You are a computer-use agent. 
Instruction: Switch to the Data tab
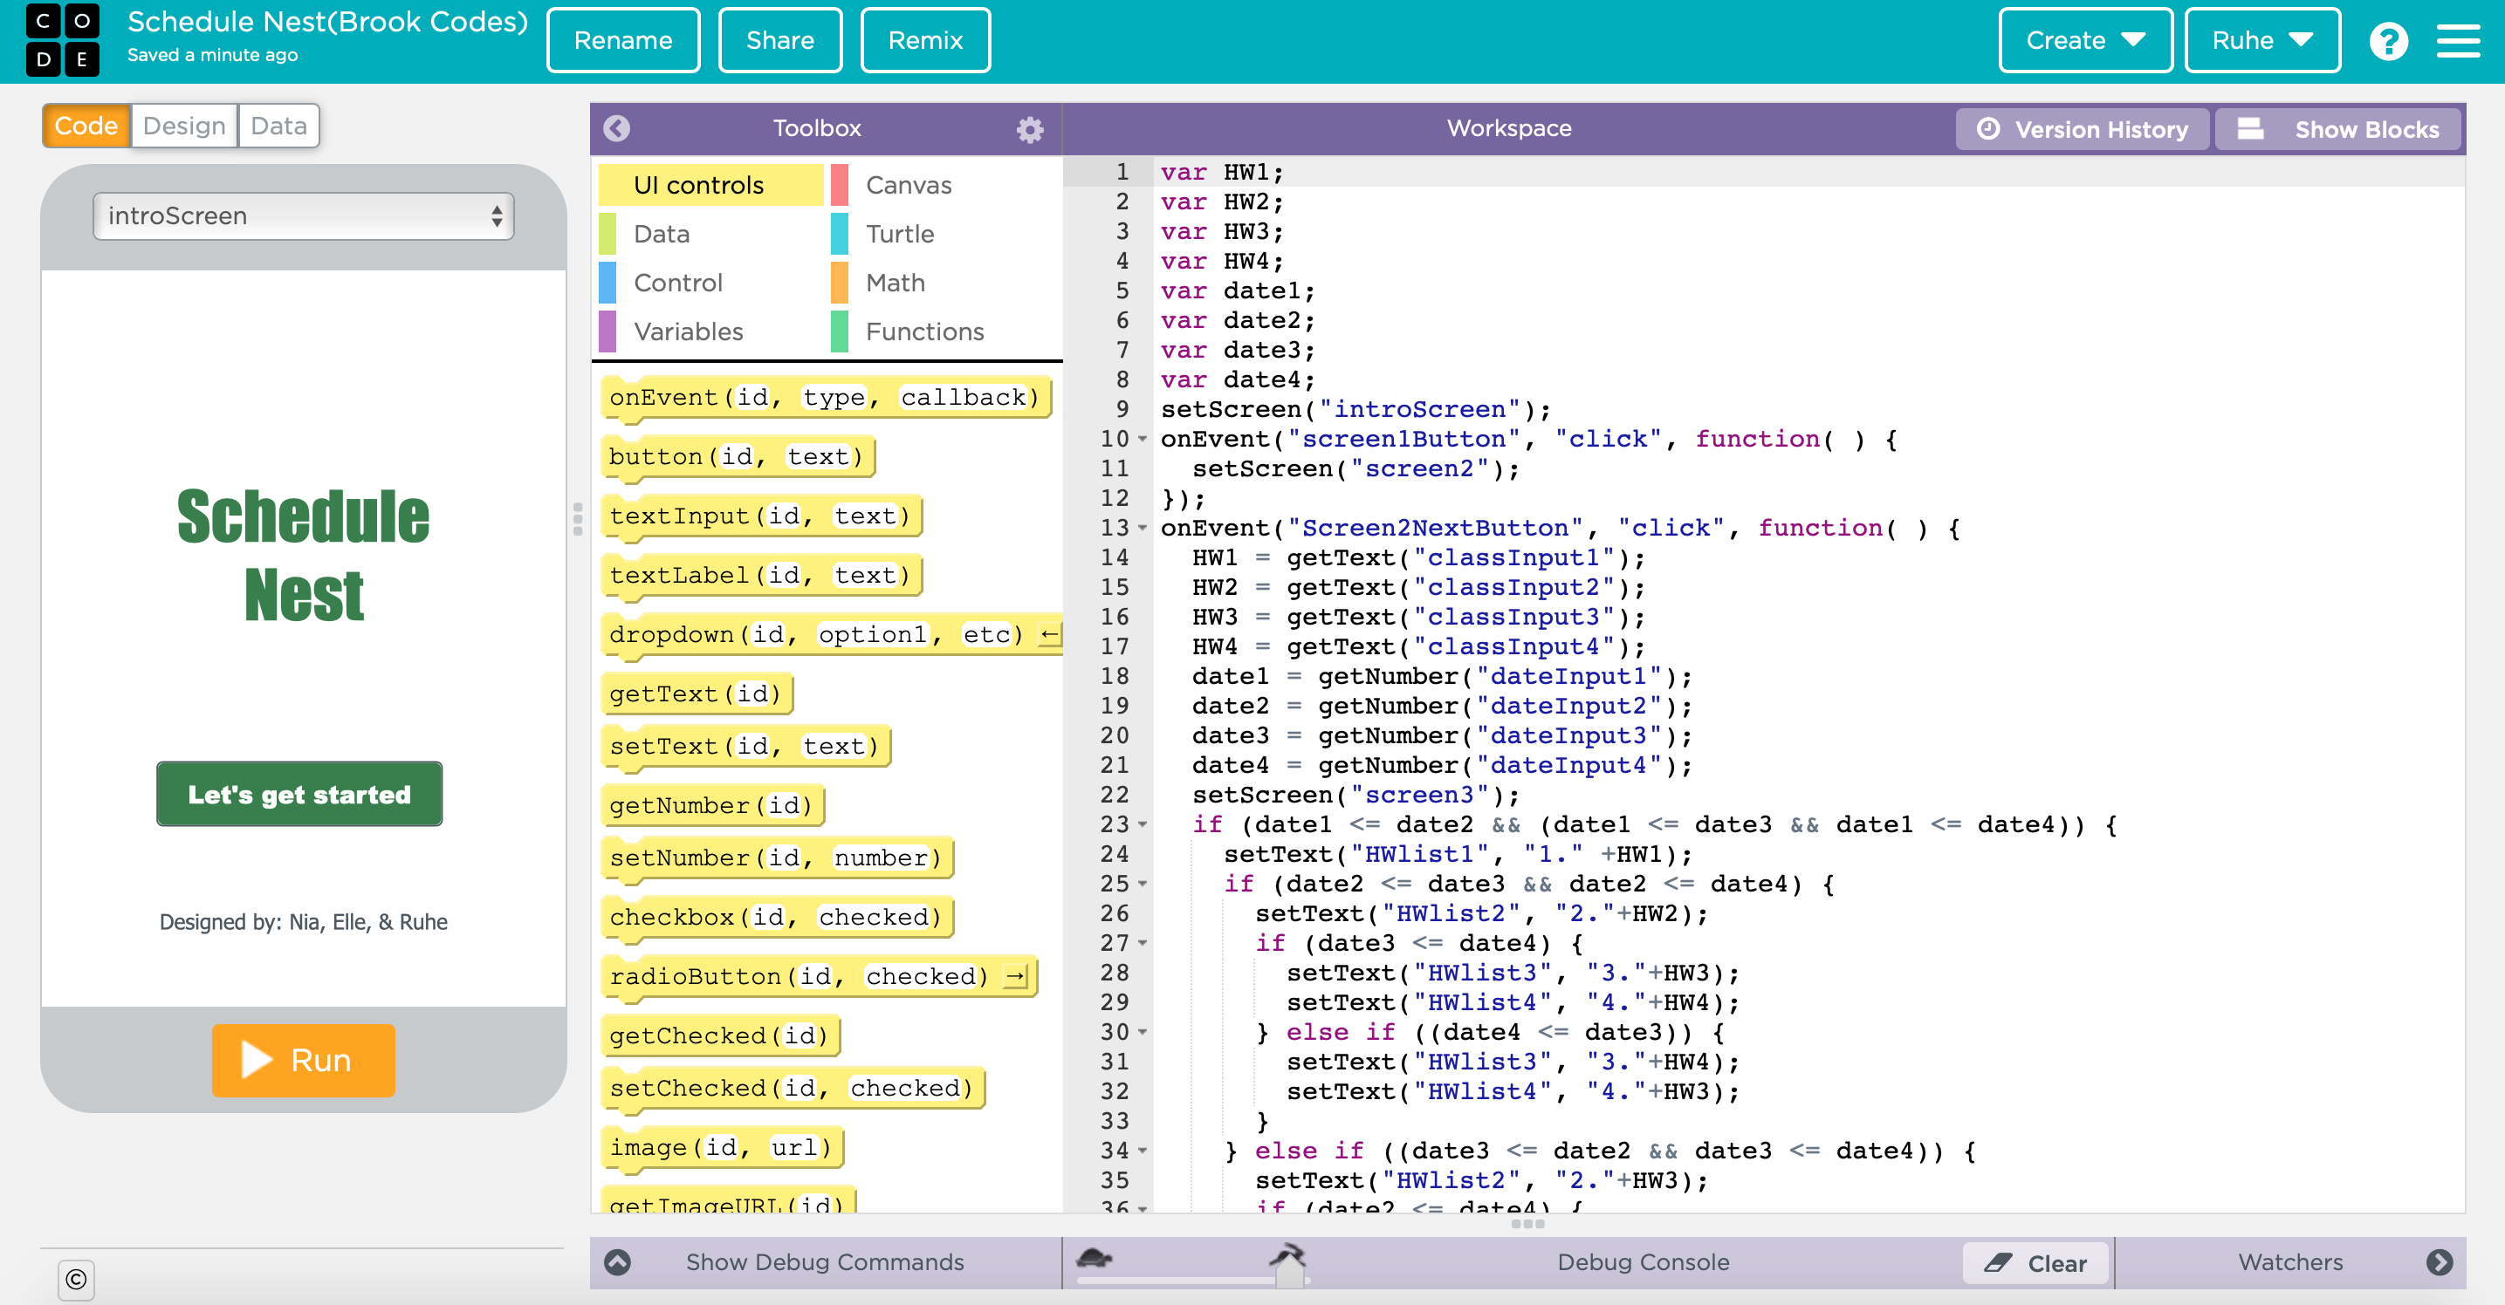[278, 126]
